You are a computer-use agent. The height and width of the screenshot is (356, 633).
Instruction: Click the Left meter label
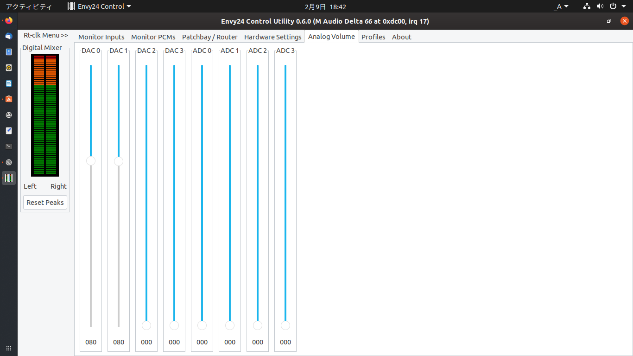click(x=30, y=186)
